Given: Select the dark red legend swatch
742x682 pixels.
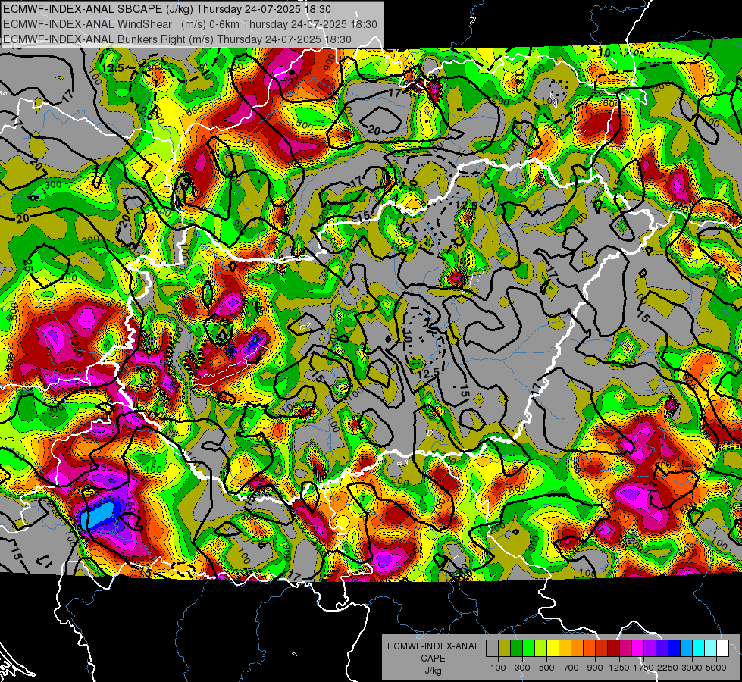Looking at the screenshot, I should pos(614,649).
